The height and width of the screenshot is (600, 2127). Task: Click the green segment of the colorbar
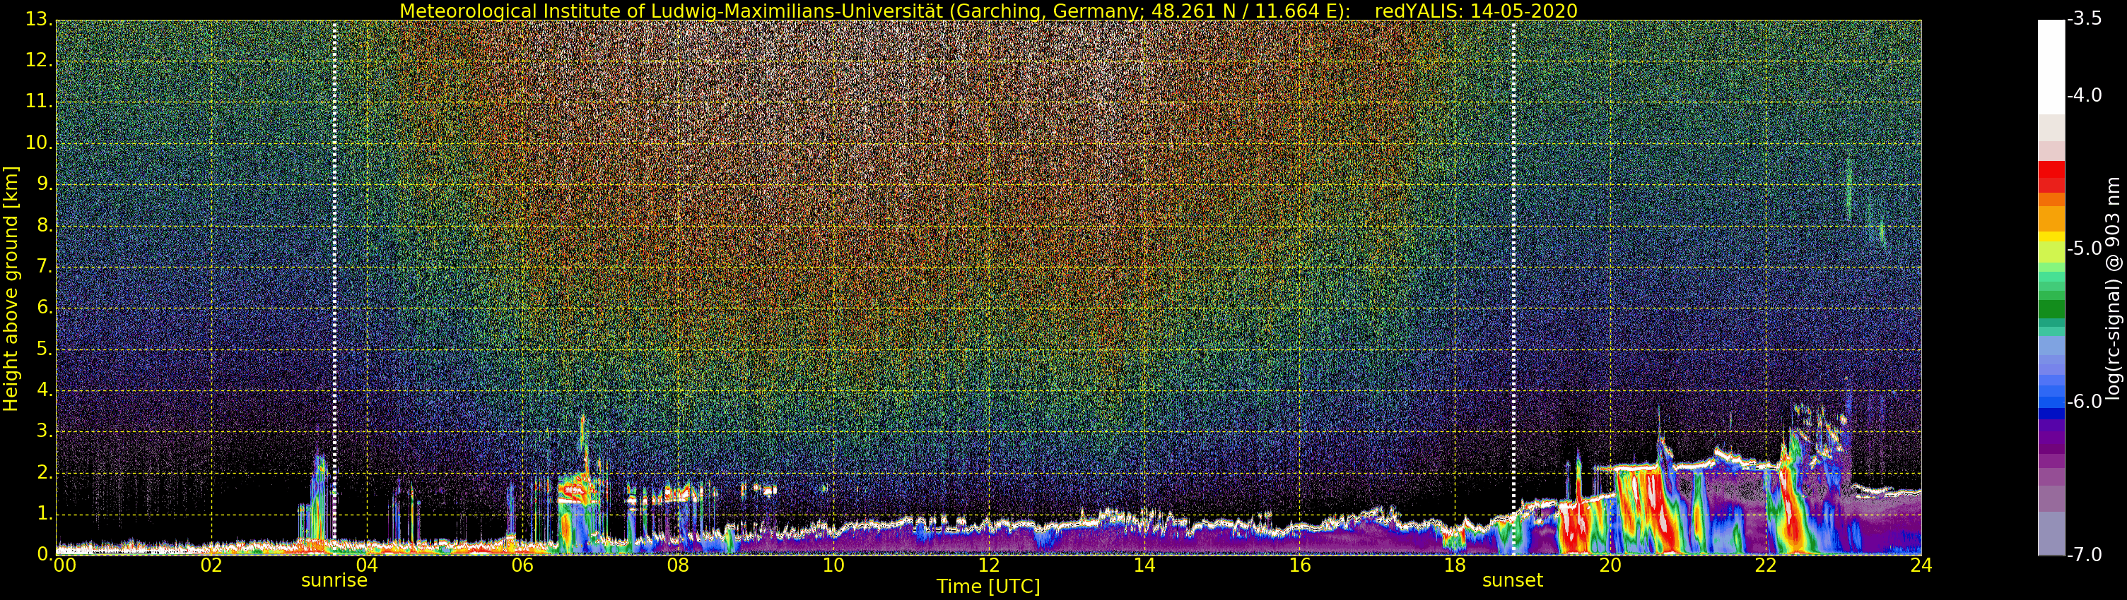tap(2051, 309)
